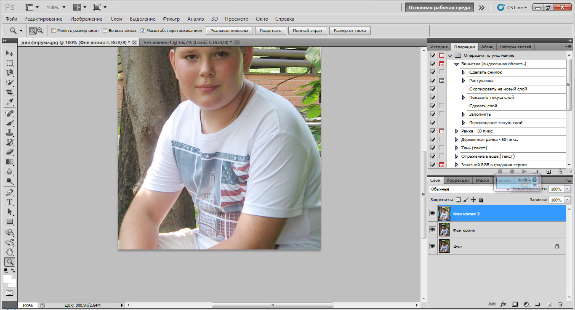Select the Eyedropper tool
This screenshot has height=310, width=575.
click(10, 102)
